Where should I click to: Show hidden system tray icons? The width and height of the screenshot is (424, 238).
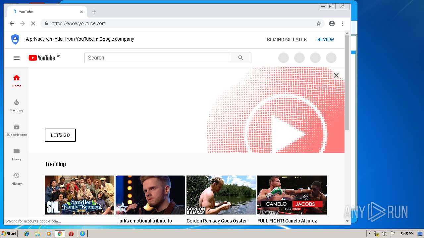[x=369, y=233]
